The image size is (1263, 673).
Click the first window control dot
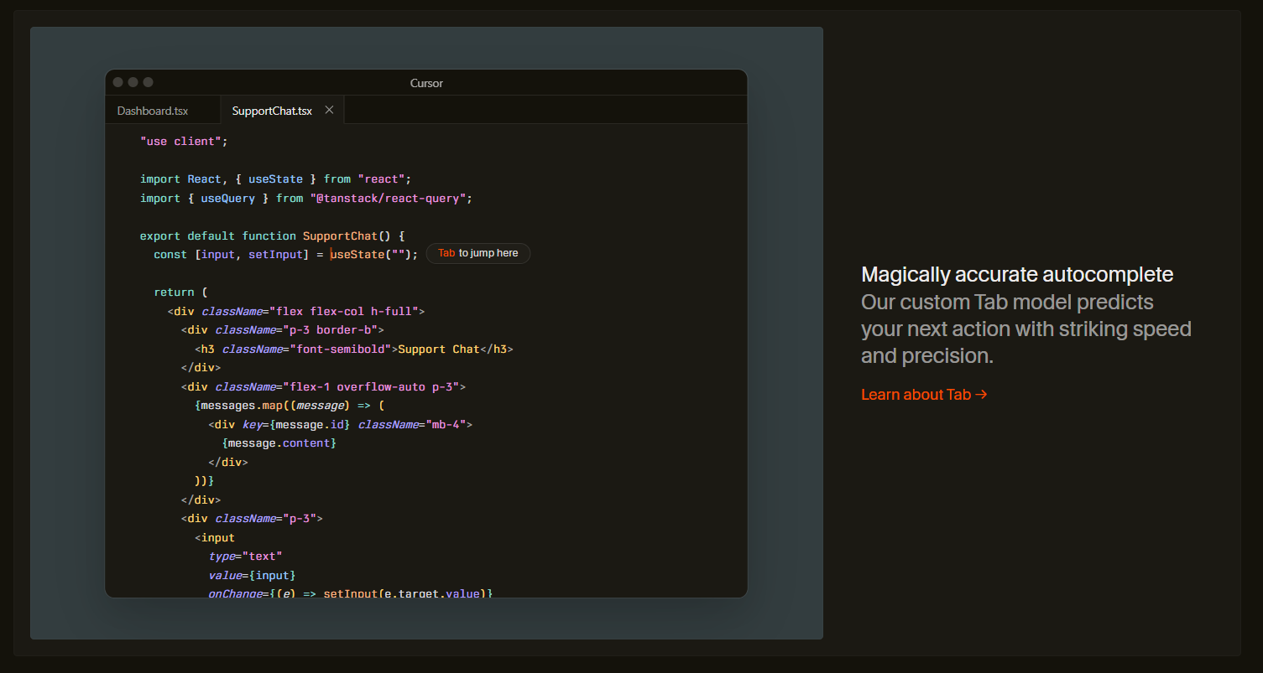click(x=118, y=82)
